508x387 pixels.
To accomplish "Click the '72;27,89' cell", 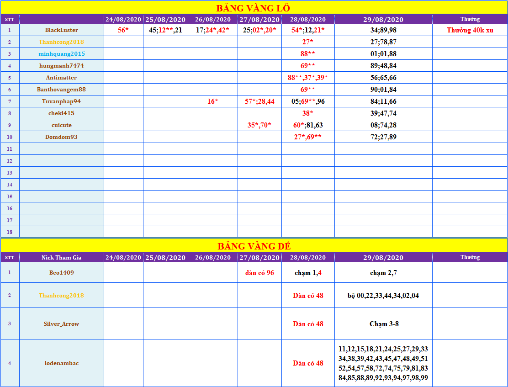I will coord(384,137).
